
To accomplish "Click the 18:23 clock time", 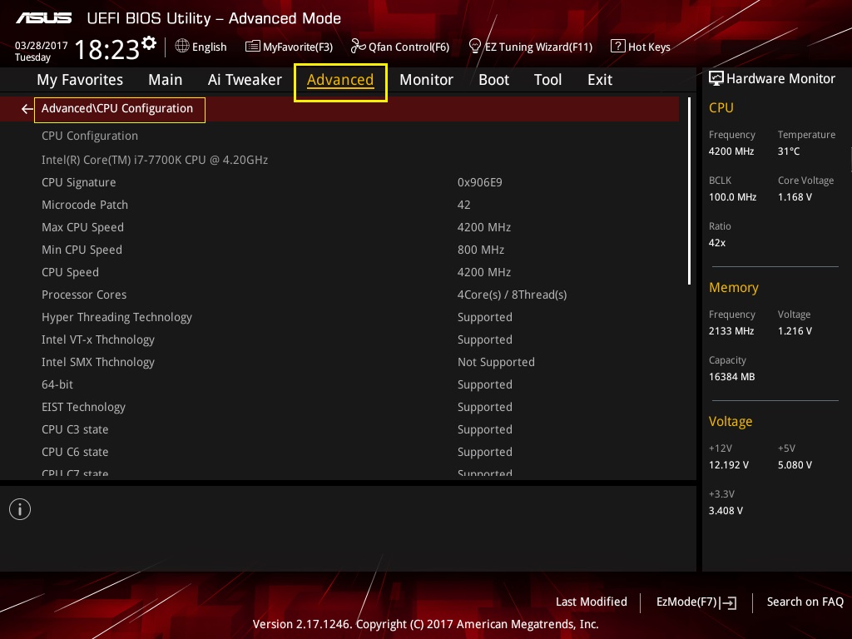I will [107, 49].
